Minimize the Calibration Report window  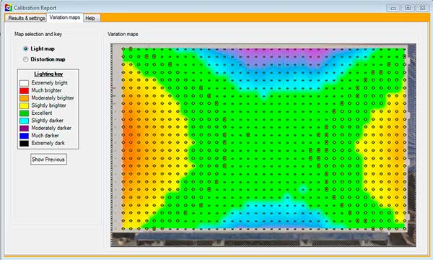coord(393,8)
